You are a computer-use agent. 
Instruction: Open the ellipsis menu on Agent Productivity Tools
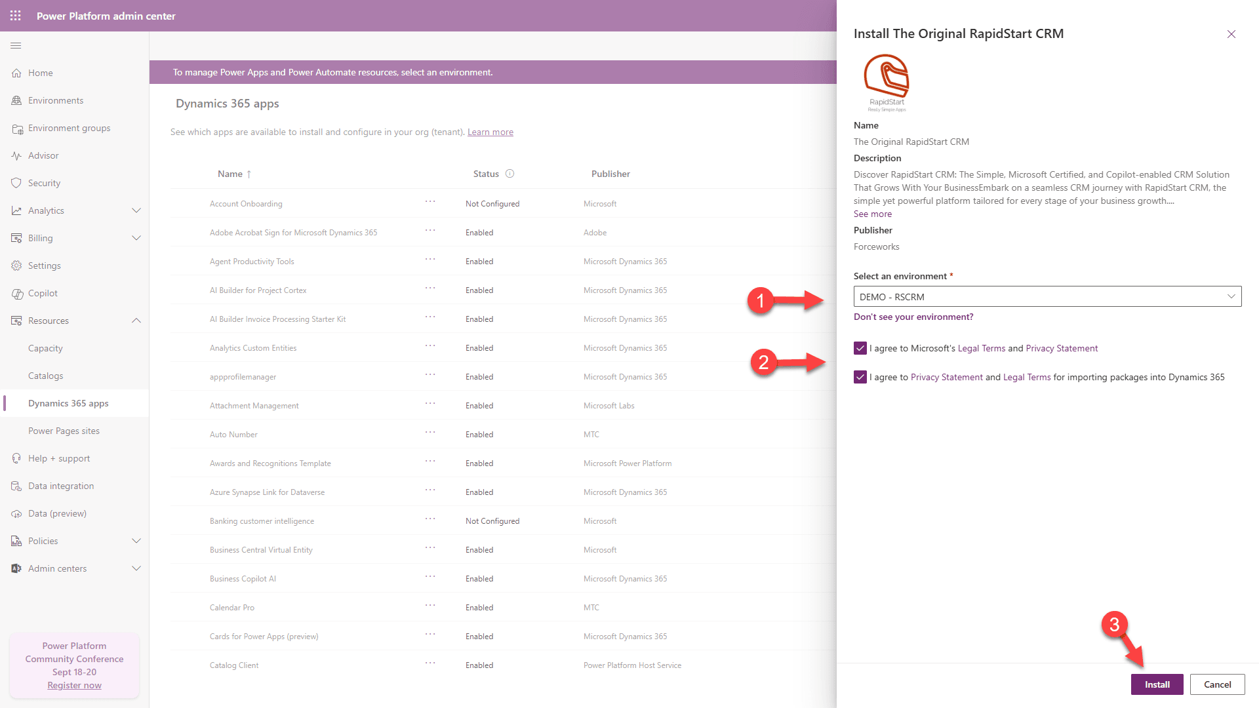click(430, 261)
